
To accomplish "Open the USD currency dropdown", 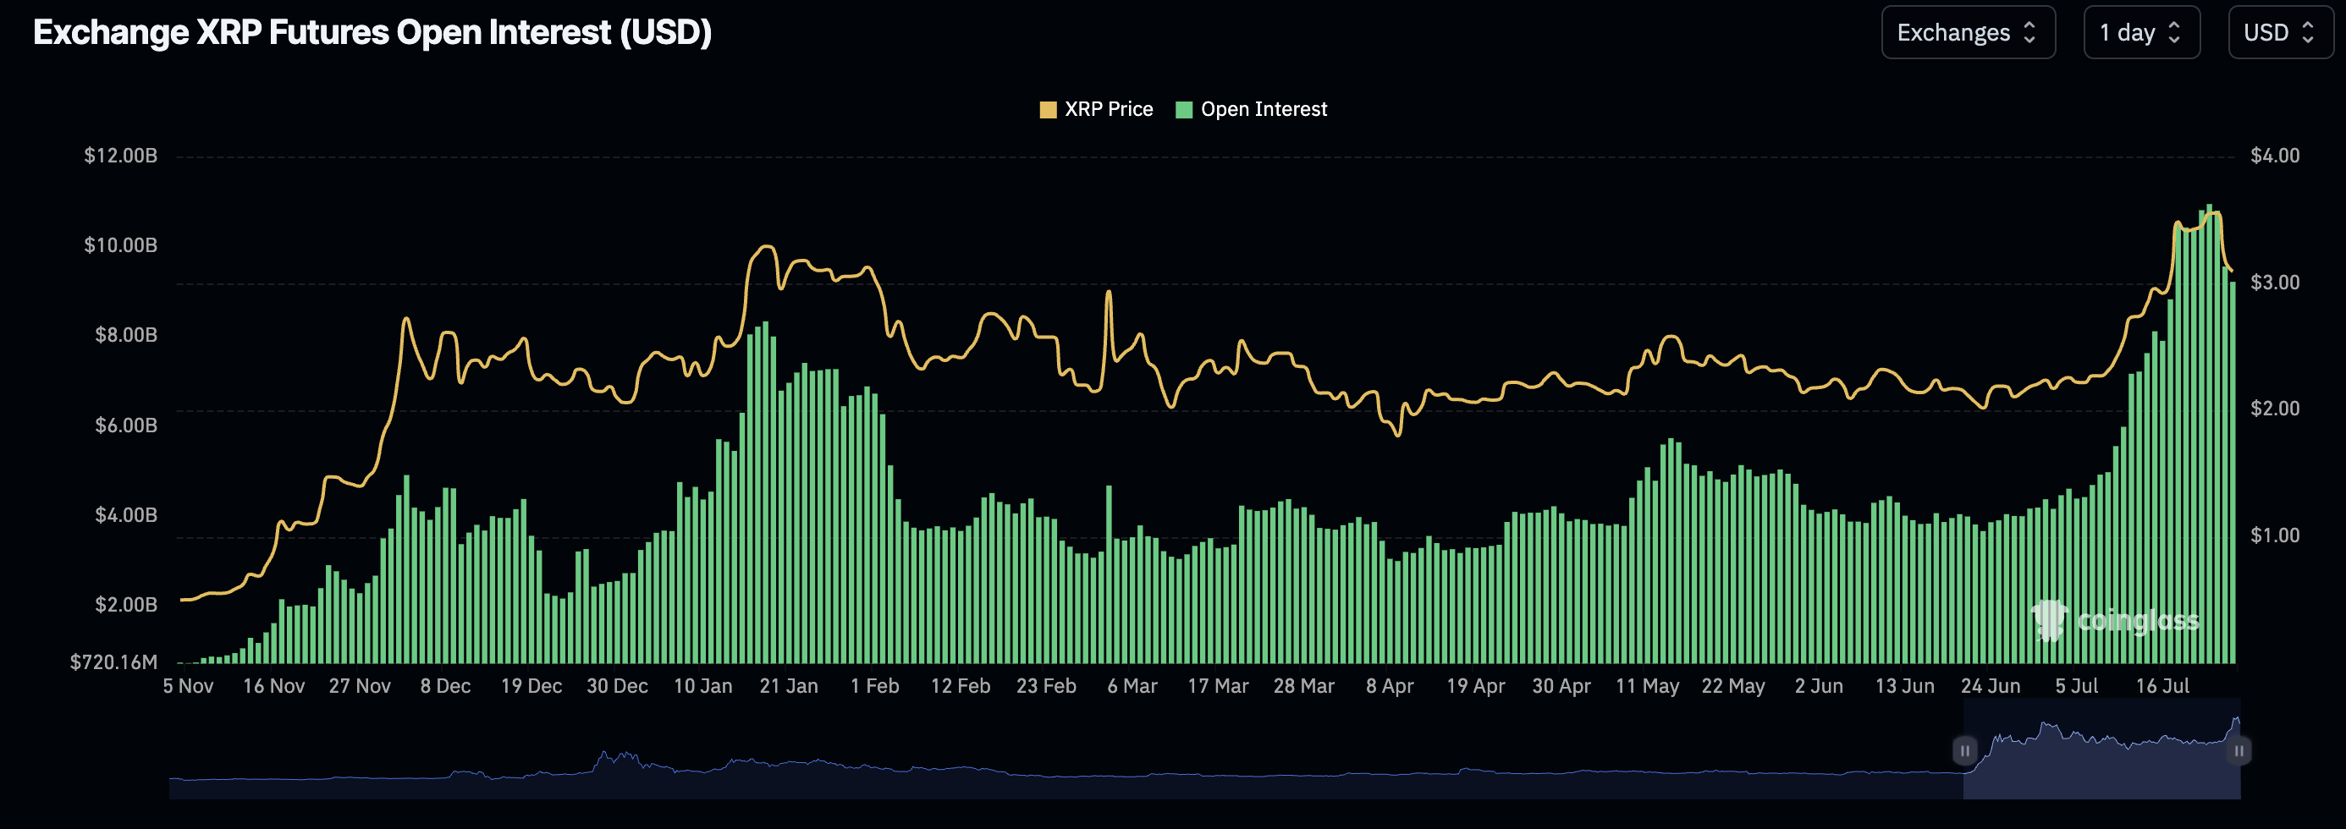I will [x=2281, y=33].
